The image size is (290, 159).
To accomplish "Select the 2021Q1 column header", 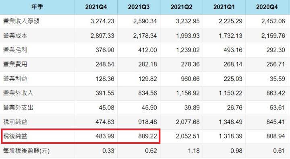I will pos(224,7).
